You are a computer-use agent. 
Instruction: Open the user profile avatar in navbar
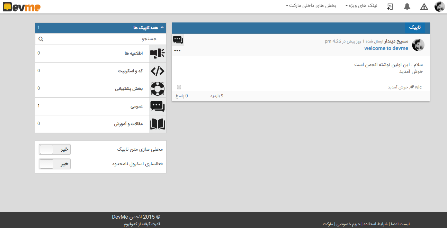tap(439, 7)
